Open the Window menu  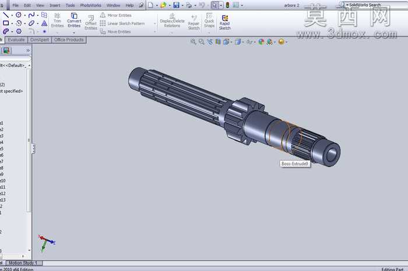pos(114,5)
